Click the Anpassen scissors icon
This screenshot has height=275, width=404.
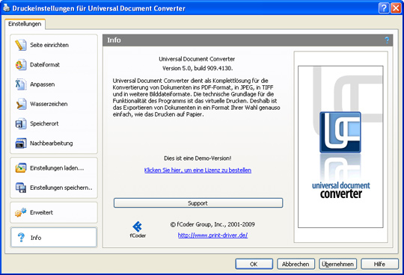(21, 84)
